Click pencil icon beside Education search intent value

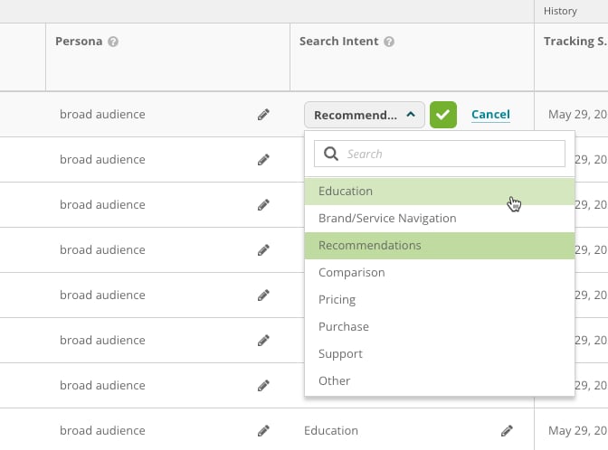(507, 431)
